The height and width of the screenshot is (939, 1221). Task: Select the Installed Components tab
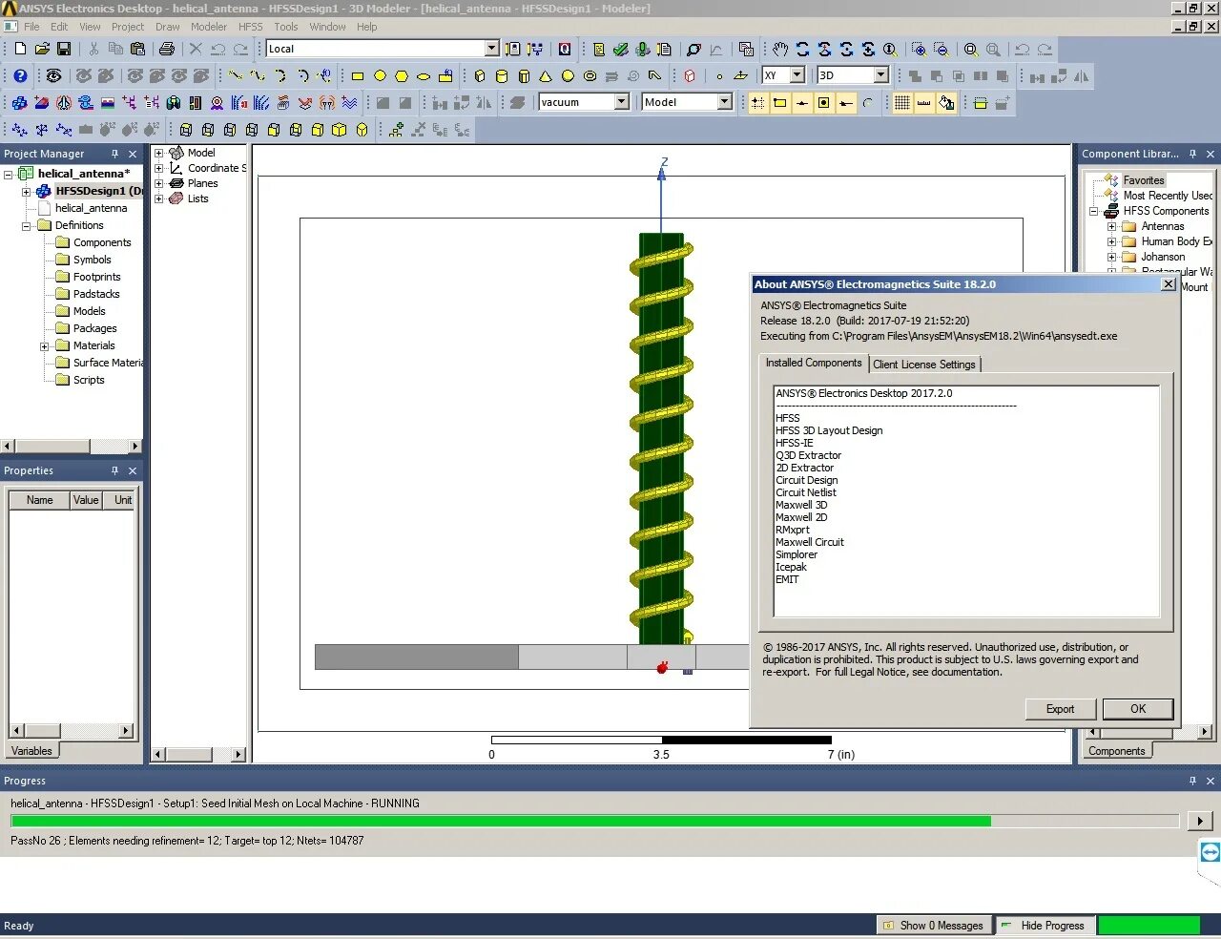pos(814,363)
